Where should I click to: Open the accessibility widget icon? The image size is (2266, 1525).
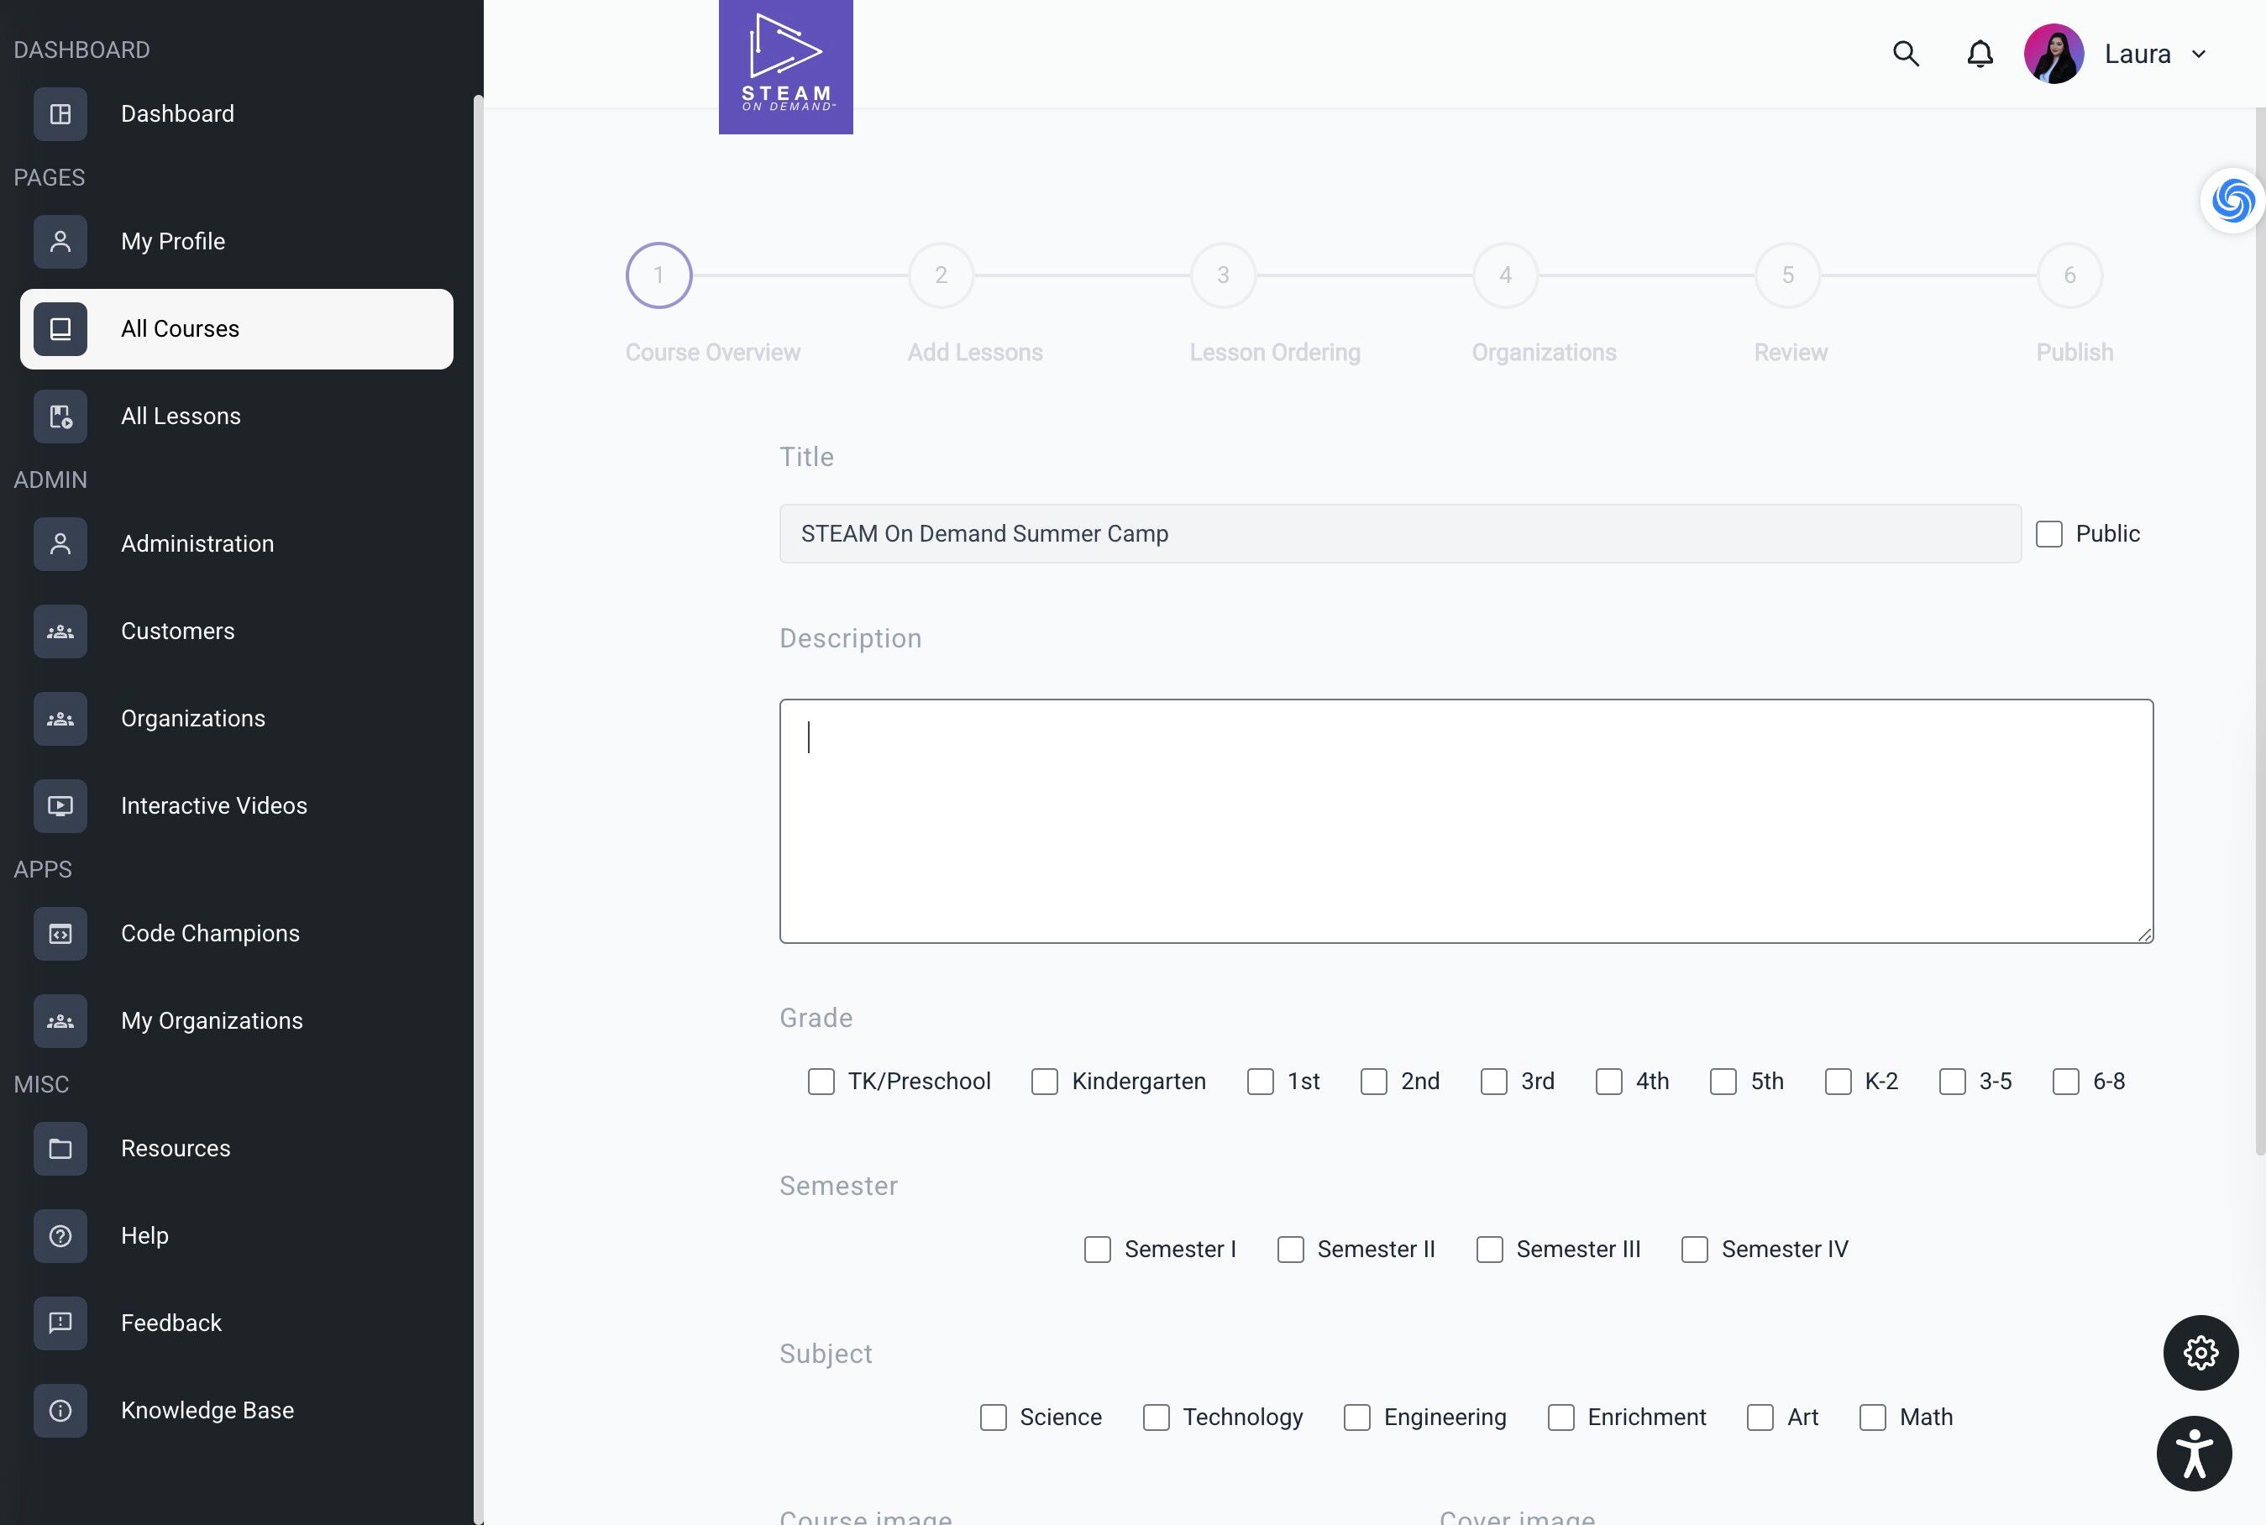pos(2194,1453)
